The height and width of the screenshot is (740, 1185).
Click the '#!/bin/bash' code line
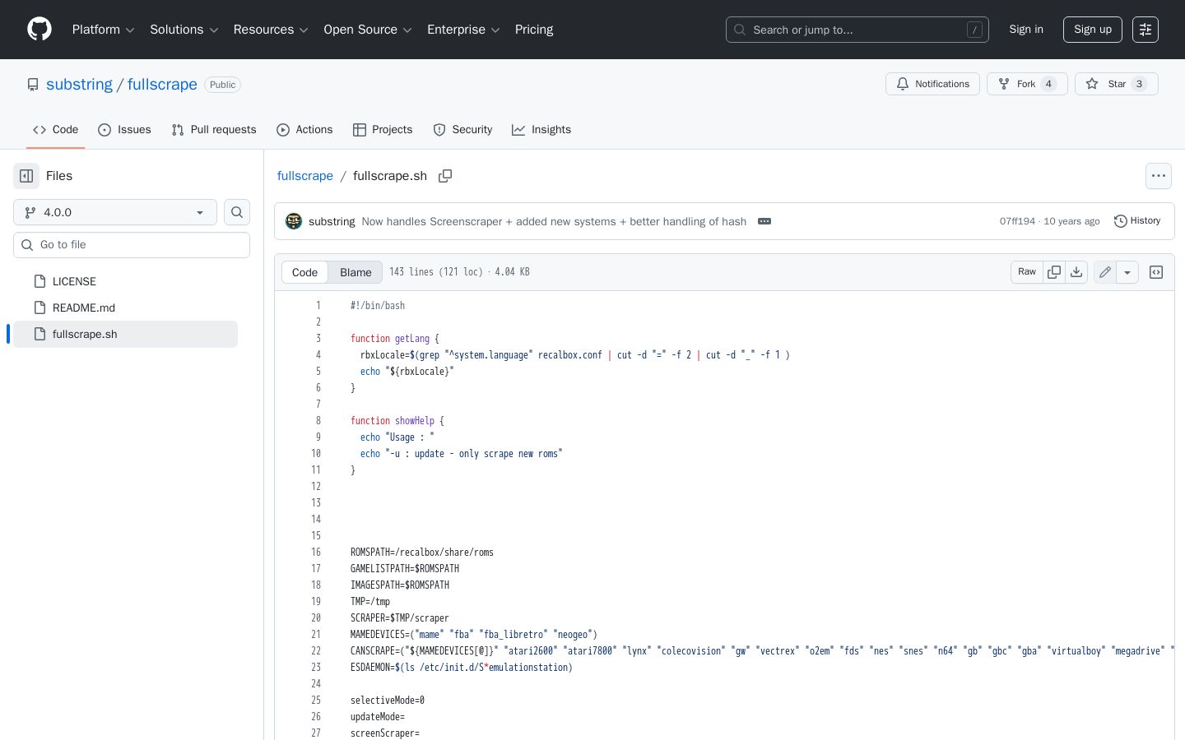378,306
